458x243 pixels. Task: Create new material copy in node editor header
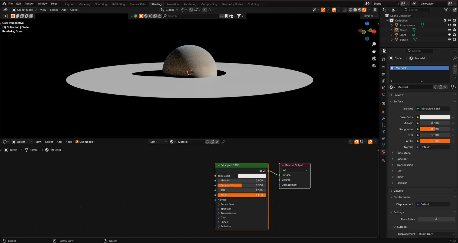tap(212, 142)
